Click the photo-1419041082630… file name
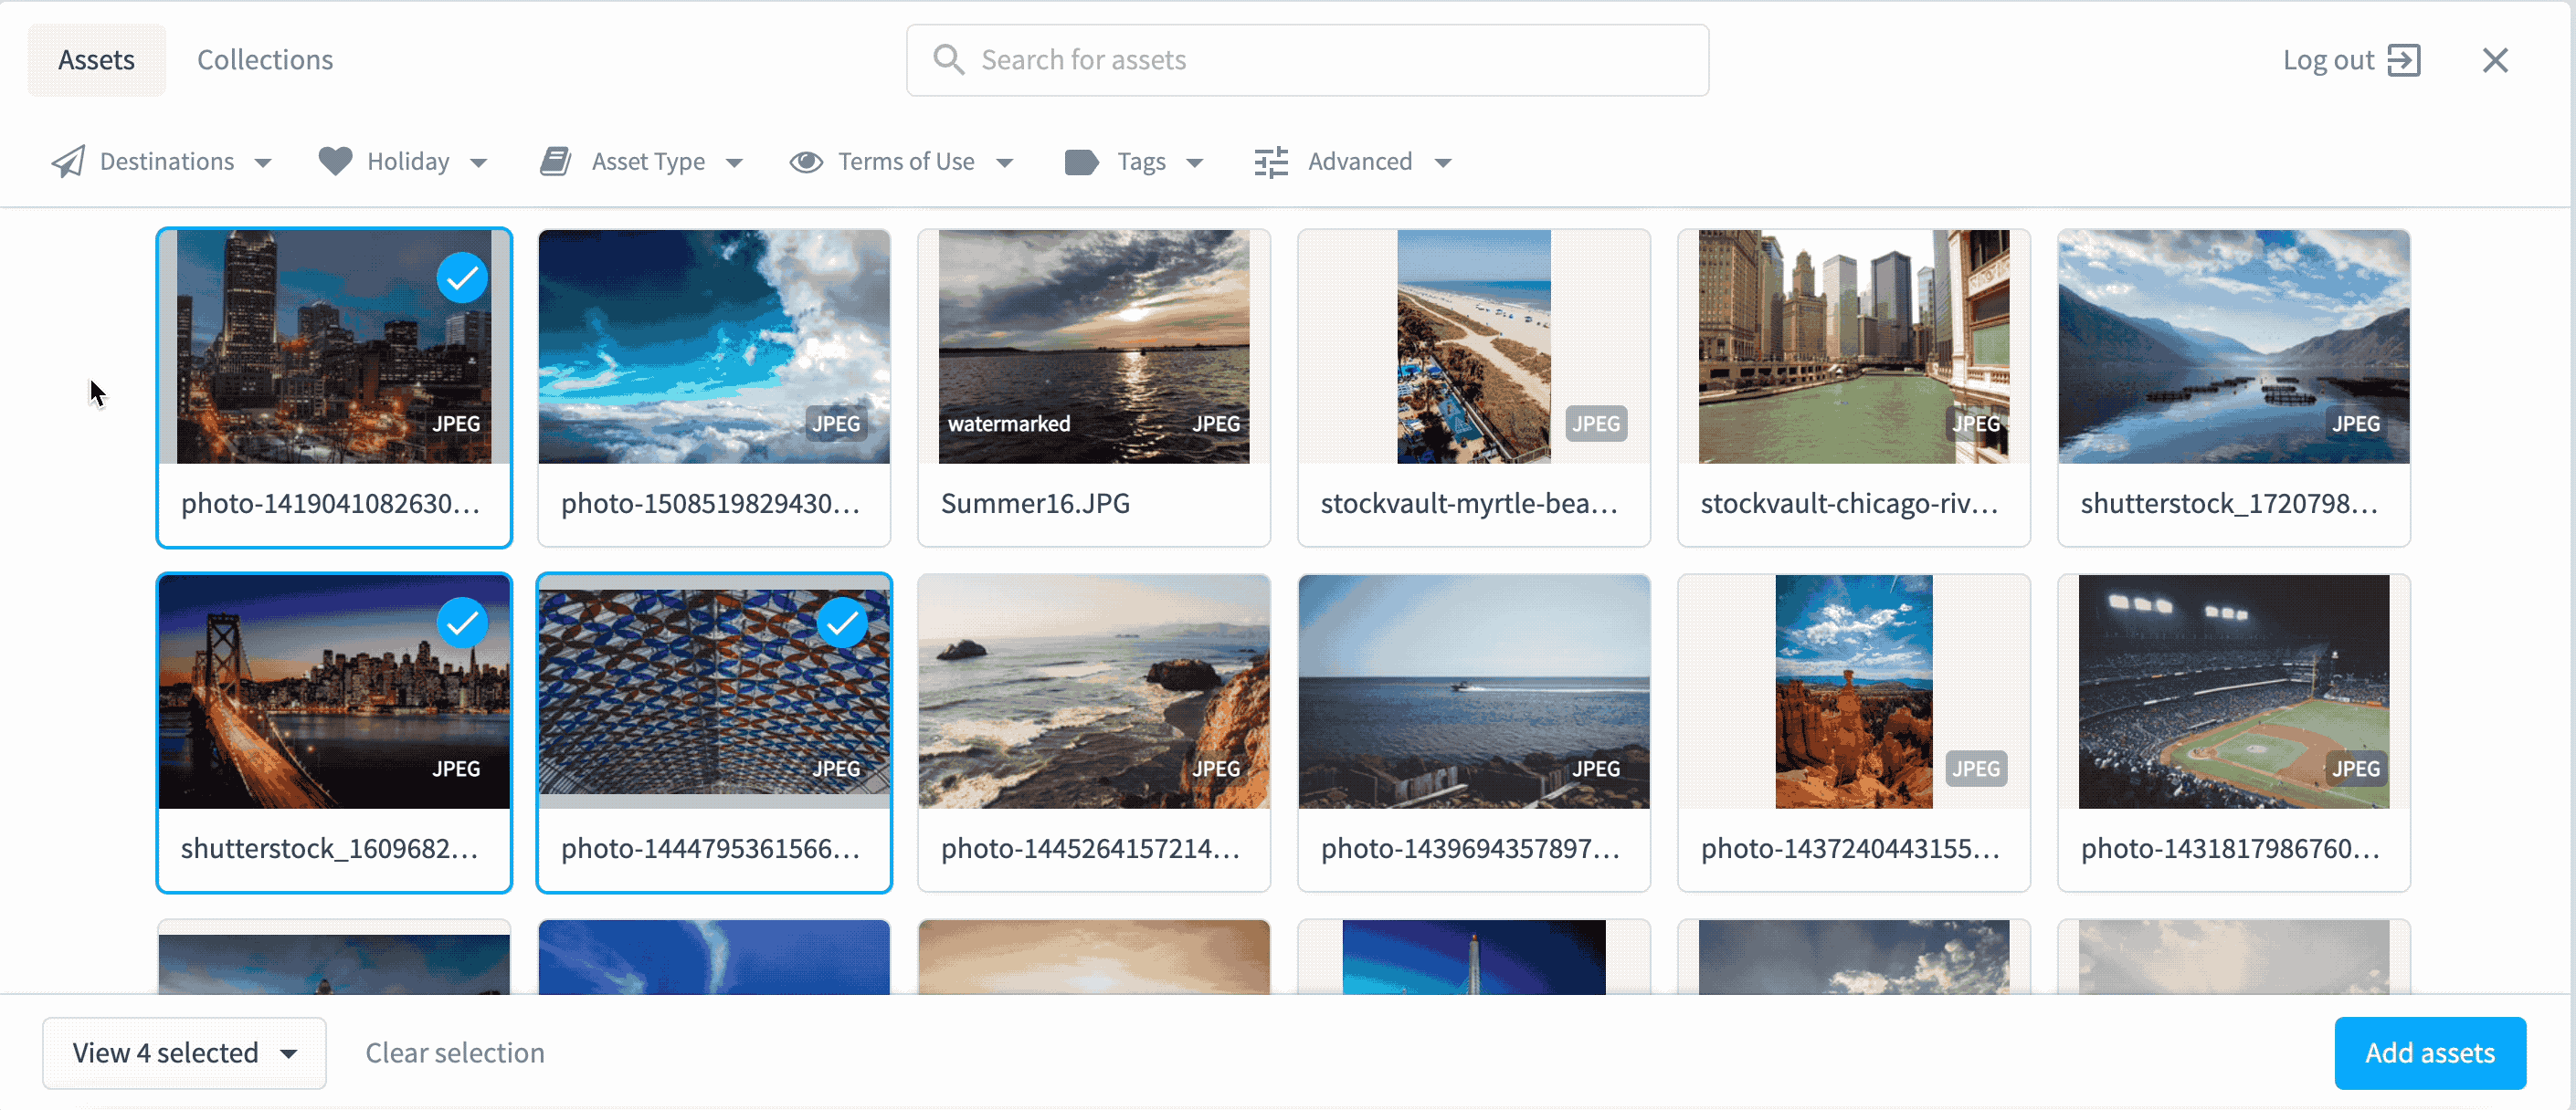 point(330,504)
